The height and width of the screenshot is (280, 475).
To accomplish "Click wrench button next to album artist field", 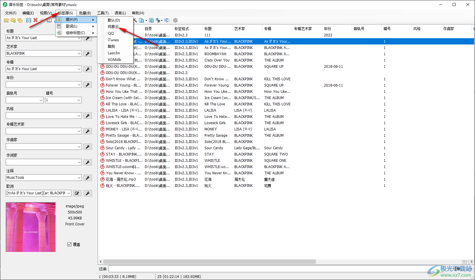I will [x=88, y=131].
